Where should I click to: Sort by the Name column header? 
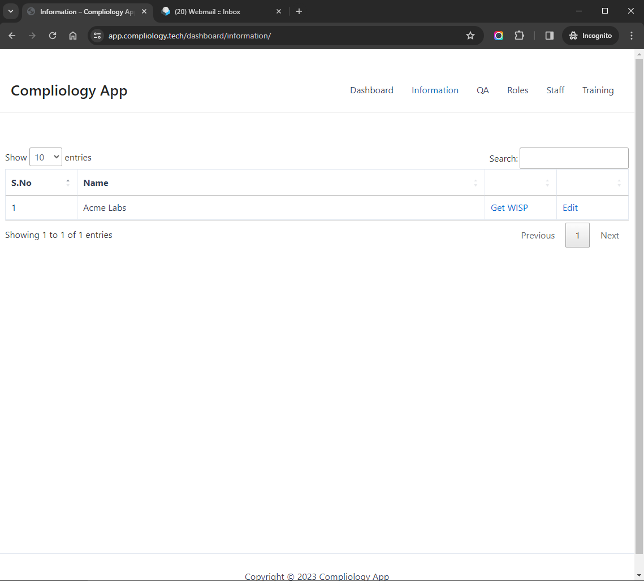[281, 183]
